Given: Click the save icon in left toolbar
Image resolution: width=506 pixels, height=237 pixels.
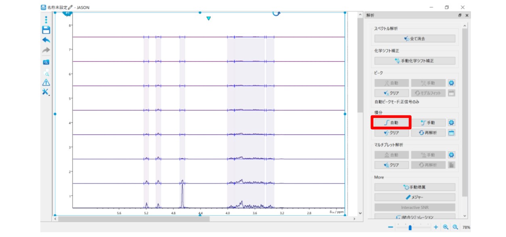Looking at the screenshot, I should [x=46, y=30].
